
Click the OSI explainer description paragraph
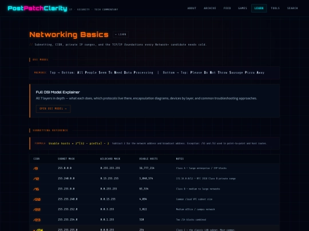[x=146, y=98]
